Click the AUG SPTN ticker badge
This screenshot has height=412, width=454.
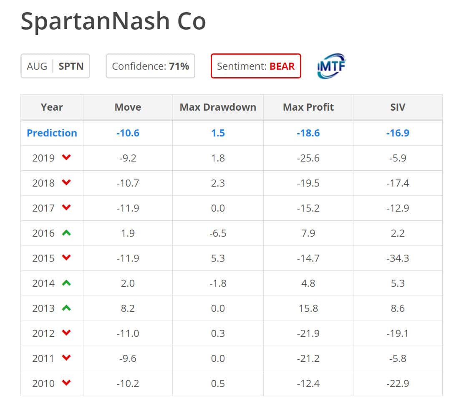(x=55, y=66)
